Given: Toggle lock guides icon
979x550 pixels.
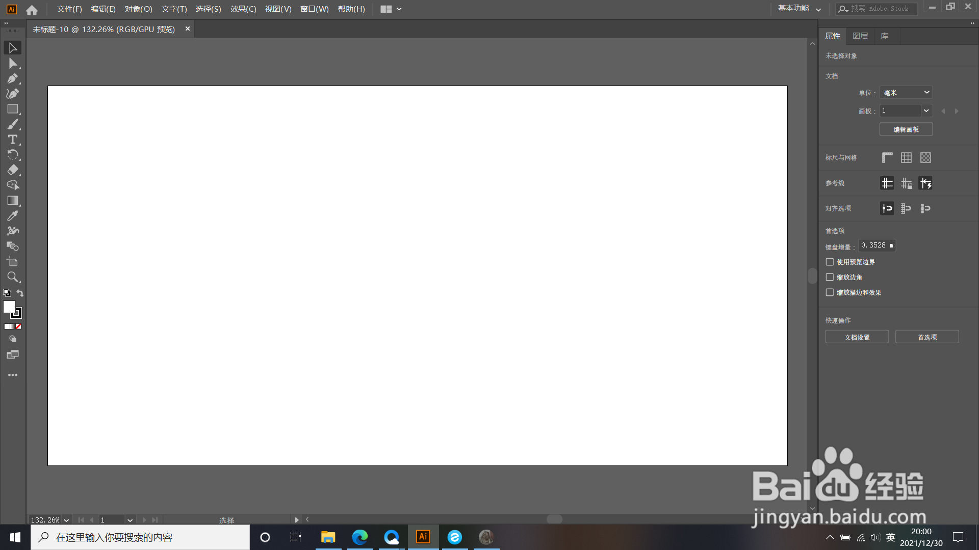Looking at the screenshot, I should 906,183.
